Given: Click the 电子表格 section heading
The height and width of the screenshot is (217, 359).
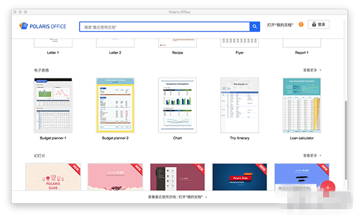Looking at the screenshot, I should point(41,70).
